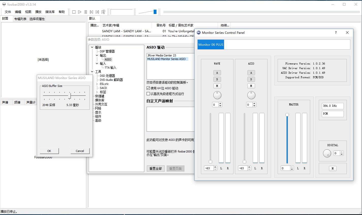Click OK in ASIO Buffer Size dialog
This screenshot has width=362, height=215.
pyautogui.click(x=49, y=151)
